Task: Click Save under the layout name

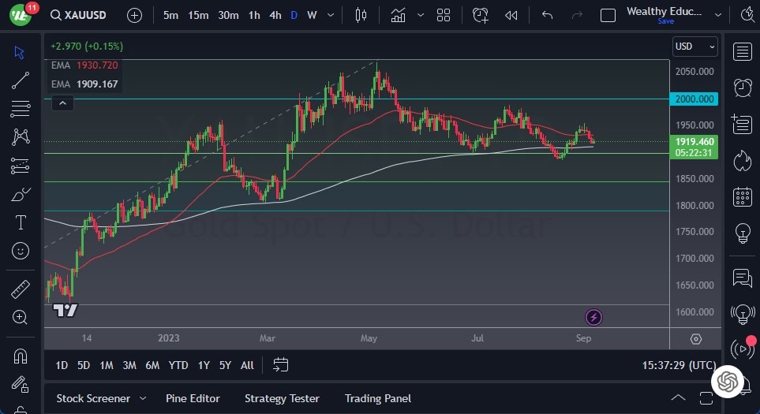Action: [665, 21]
